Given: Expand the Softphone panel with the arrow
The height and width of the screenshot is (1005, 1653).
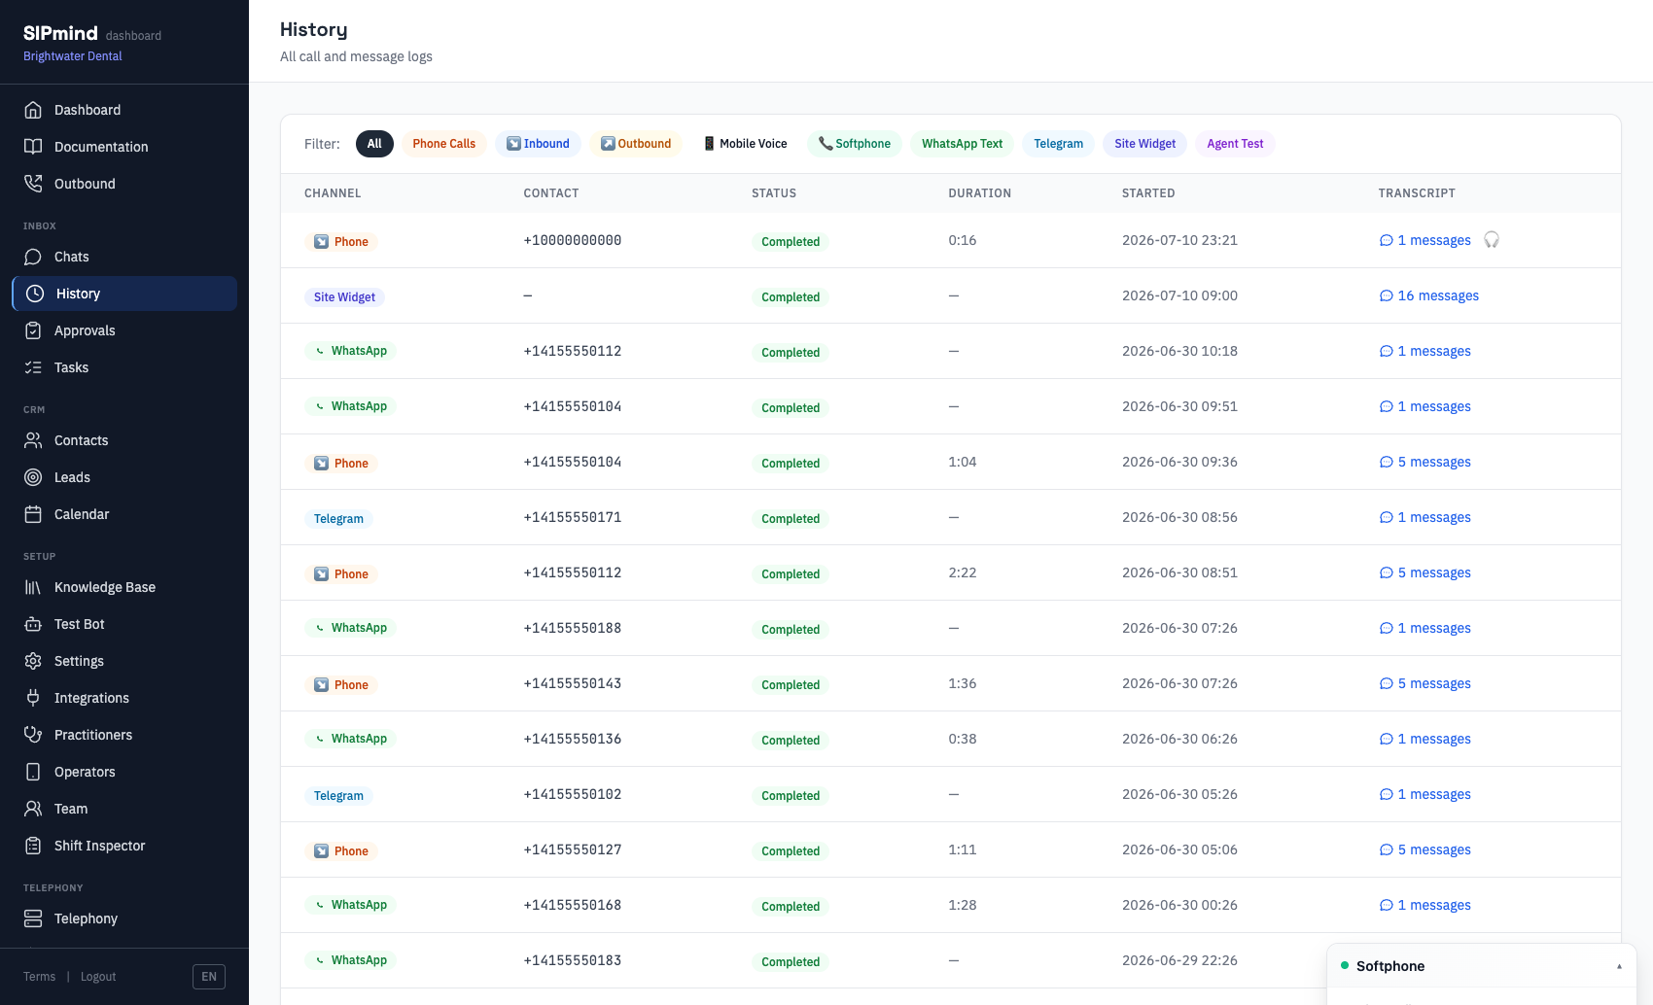Looking at the screenshot, I should coord(1619,966).
